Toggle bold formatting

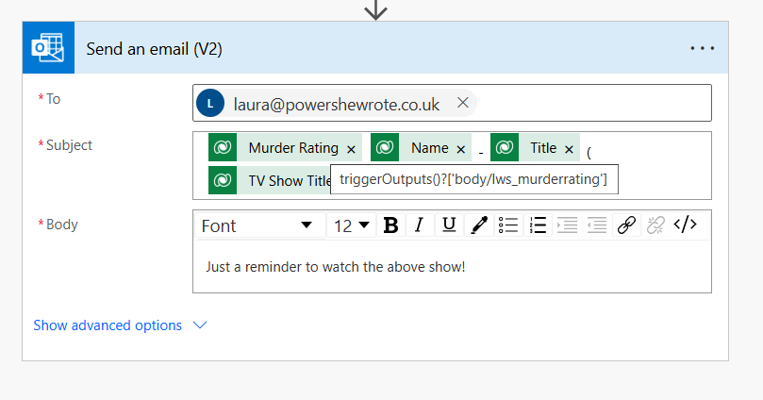(390, 225)
